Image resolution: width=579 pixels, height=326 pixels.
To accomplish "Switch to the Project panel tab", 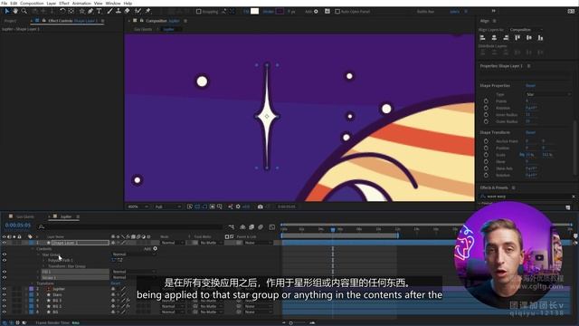I will click(x=10, y=21).
